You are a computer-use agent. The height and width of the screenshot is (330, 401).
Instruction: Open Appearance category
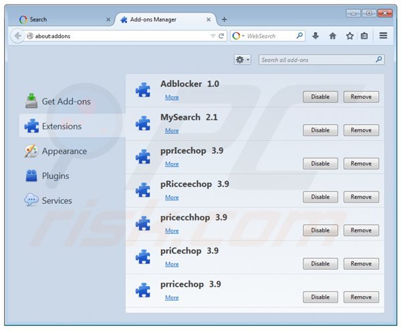[72, 151]
